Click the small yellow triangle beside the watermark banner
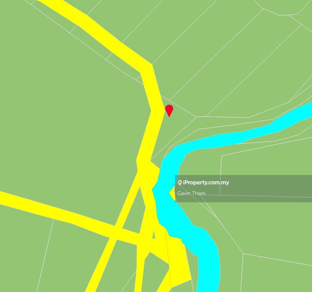This screenshot has width=312, height=292. coord(172,193)
